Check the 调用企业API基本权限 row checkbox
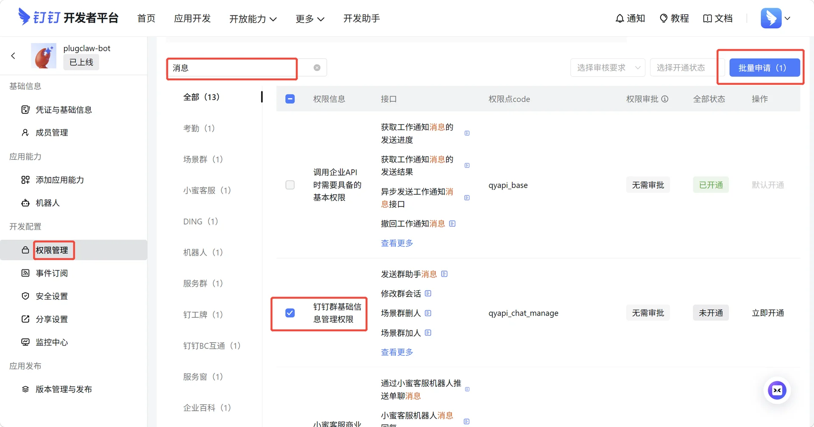This screenshot has height=427, width=814. [x=290, y=185]
